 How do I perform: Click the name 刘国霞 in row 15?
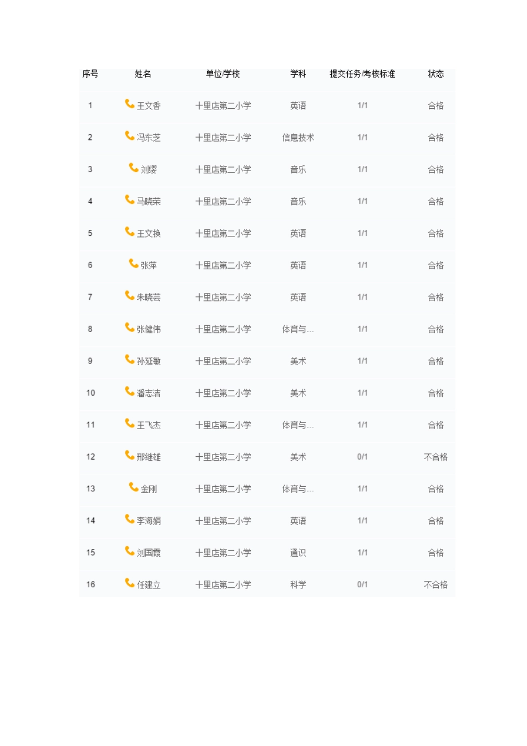pos(149,553)
